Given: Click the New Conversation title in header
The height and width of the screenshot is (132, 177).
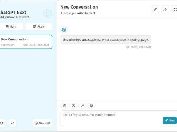Looking at the screenshot, I should tap(79, 7).
